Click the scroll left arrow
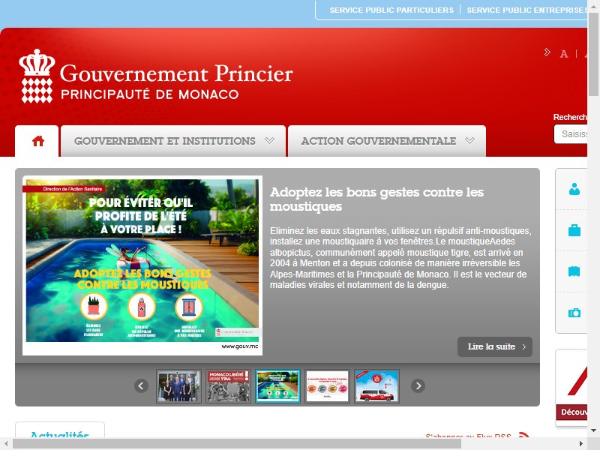600x450 pixels. coord(5,444)
